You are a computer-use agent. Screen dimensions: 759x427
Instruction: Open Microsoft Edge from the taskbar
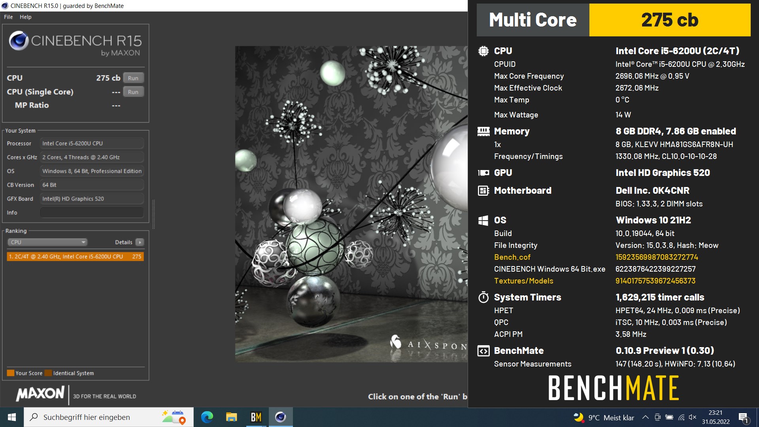[207, 417]
